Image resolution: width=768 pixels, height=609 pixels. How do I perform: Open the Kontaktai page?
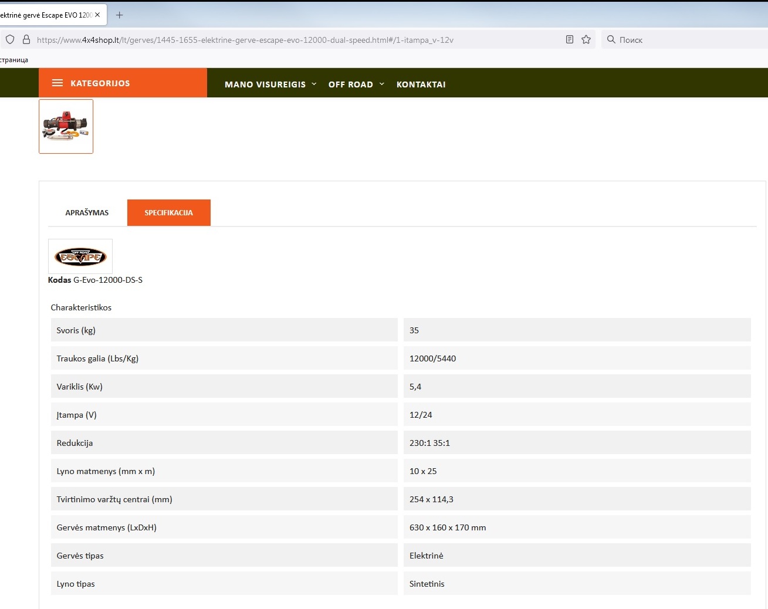421,84
